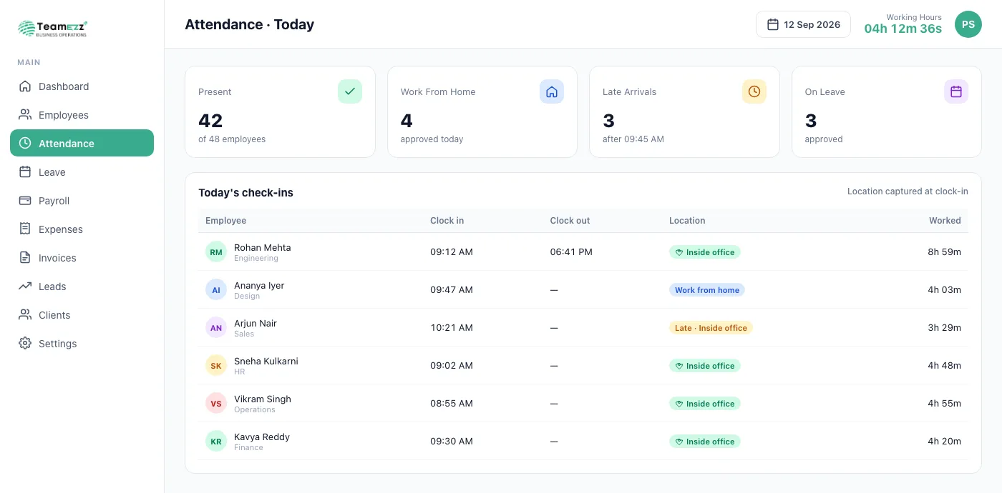
Task: Click the Clients people icon
Action: click(x=25, y=315)
